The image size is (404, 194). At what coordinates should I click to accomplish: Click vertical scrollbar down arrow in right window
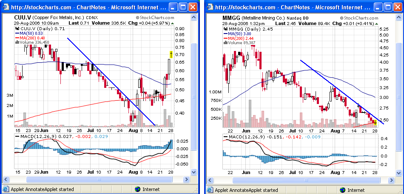399,172
